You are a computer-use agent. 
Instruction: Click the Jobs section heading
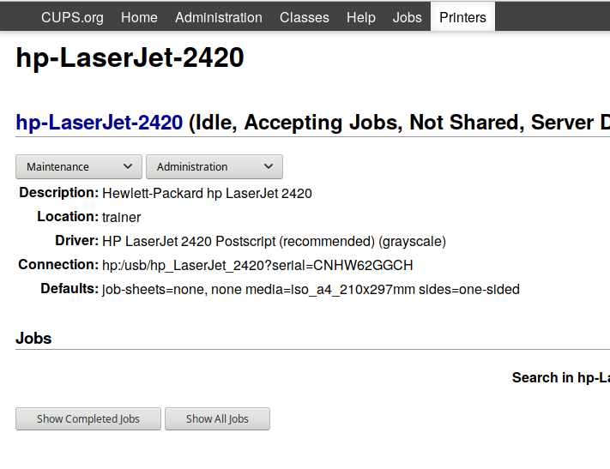[33, 338]
